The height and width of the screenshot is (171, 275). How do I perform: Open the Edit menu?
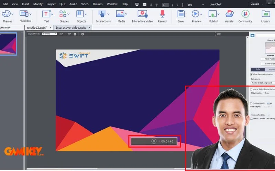click(5, 4)
